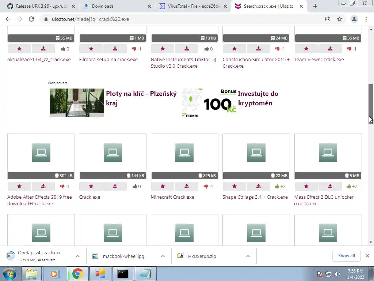Download Mass Effect 2 DLC unlocker file
This screenshot has height=281, width=374.
pyautogui.click(x=330, y=186)
